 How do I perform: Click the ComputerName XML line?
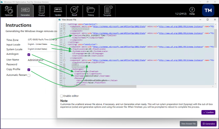tap(88, 38)
